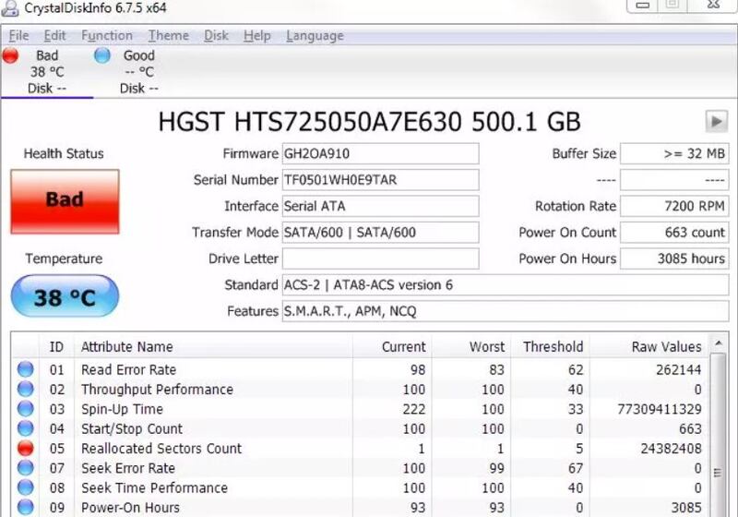The width and height of the screenshot is (738, 517).
Task: Click blue status icon for Read Error Rate
Action: point(26,369)
